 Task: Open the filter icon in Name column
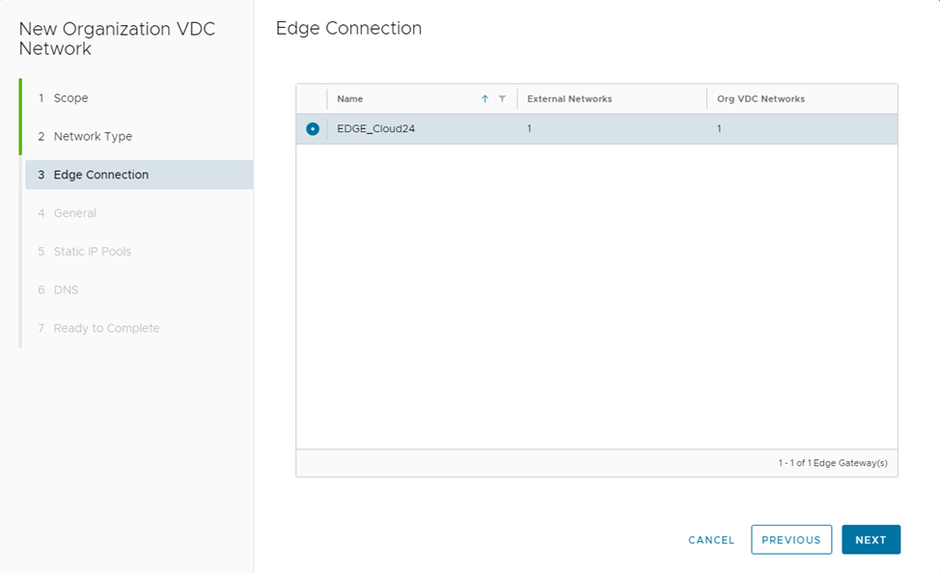point(502,99)
